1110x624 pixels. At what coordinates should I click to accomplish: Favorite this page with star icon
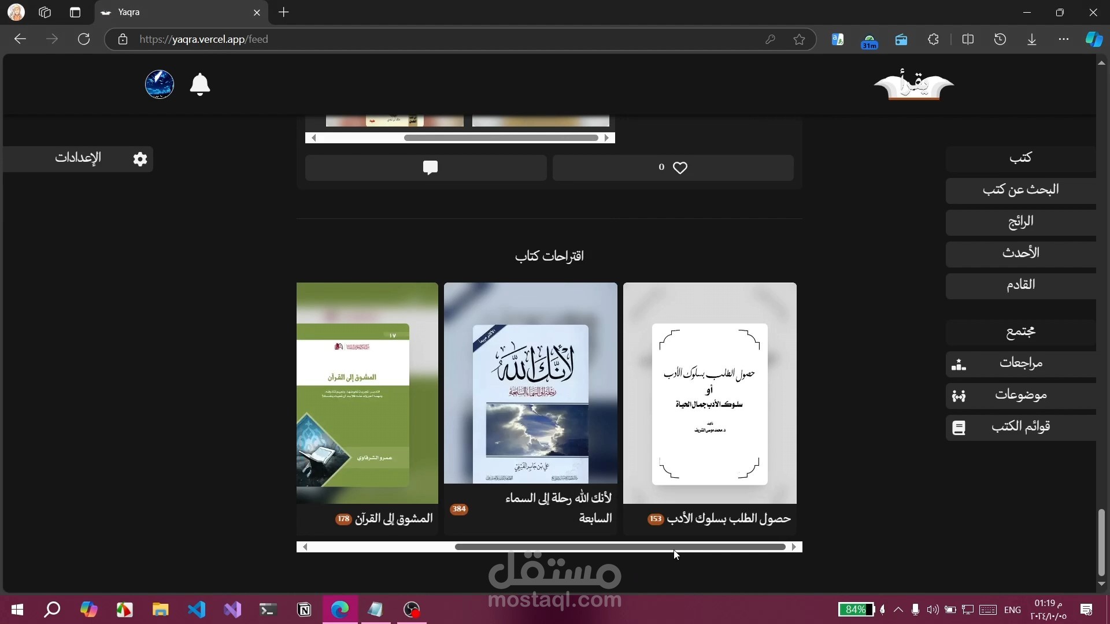click(x=799, y=39)
